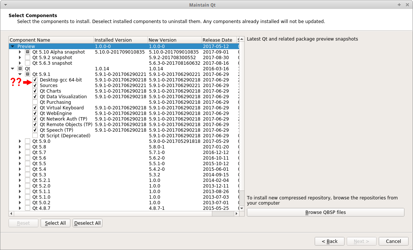This screenshot has height=250, width=413.
Task: Close the Maintain Qt window
Action: click(407, 5)
